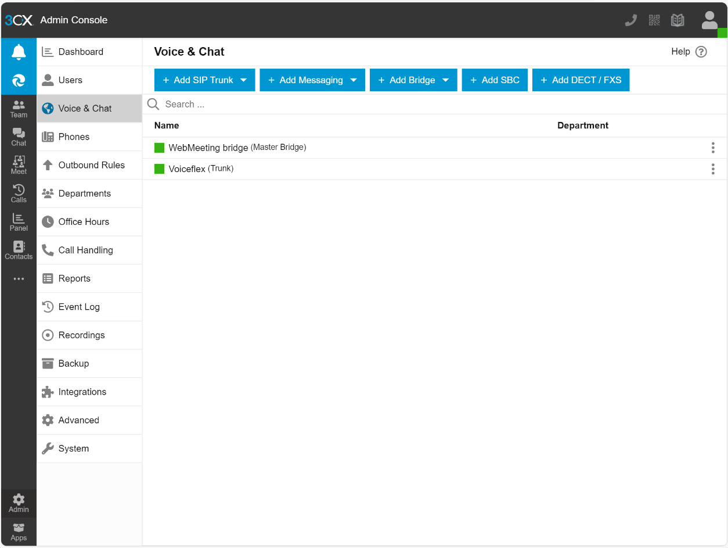Screen dimensions: 728x548
Task: Expand the Add Messaging dropdown
Action: (x=354, y=80)
